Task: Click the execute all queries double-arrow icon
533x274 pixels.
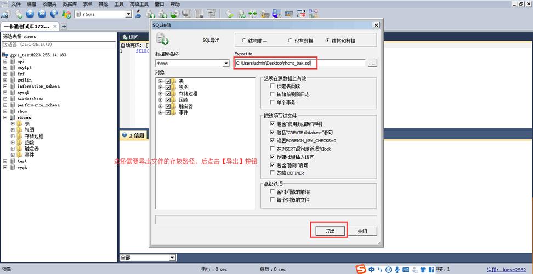Action: click(x=42, y=14)
